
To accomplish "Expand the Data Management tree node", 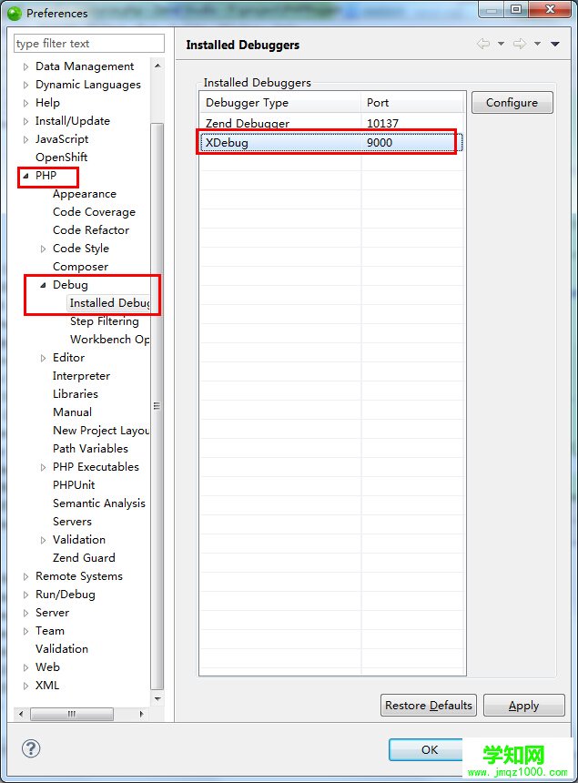I will point(26,66).
